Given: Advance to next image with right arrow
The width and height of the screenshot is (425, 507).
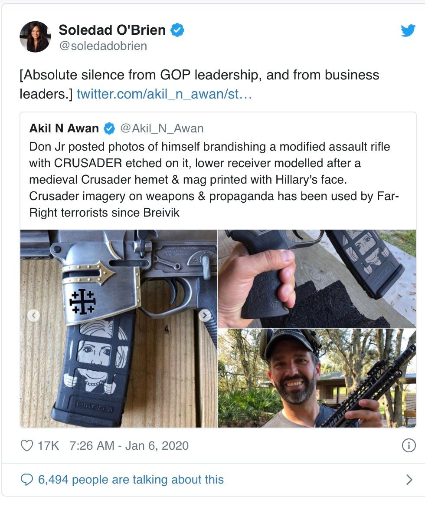Looking at the screenshot, I should point(205,316).
